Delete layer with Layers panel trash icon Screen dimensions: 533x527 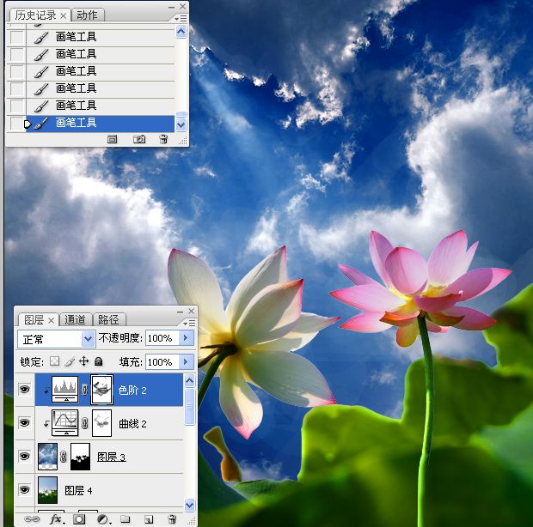(172, 519)
